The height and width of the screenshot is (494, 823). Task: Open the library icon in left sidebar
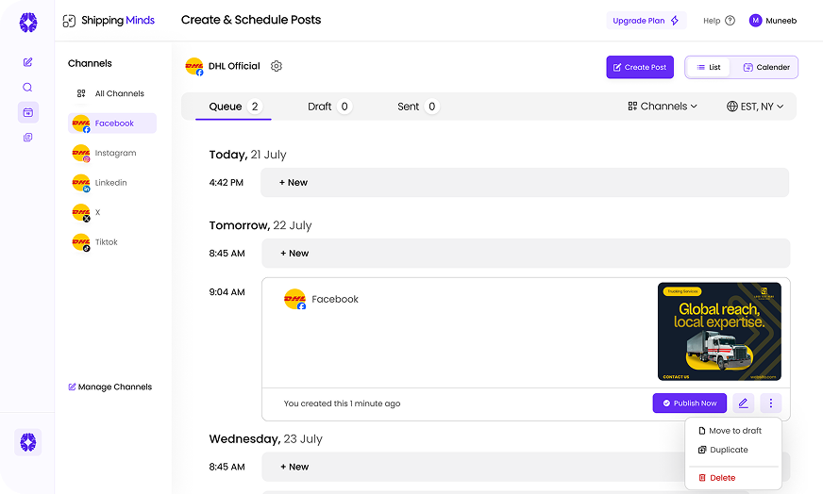[27, 138]
